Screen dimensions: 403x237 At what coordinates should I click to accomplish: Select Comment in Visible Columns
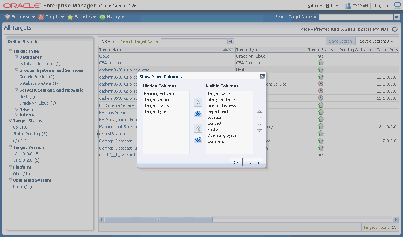[216, 141]
